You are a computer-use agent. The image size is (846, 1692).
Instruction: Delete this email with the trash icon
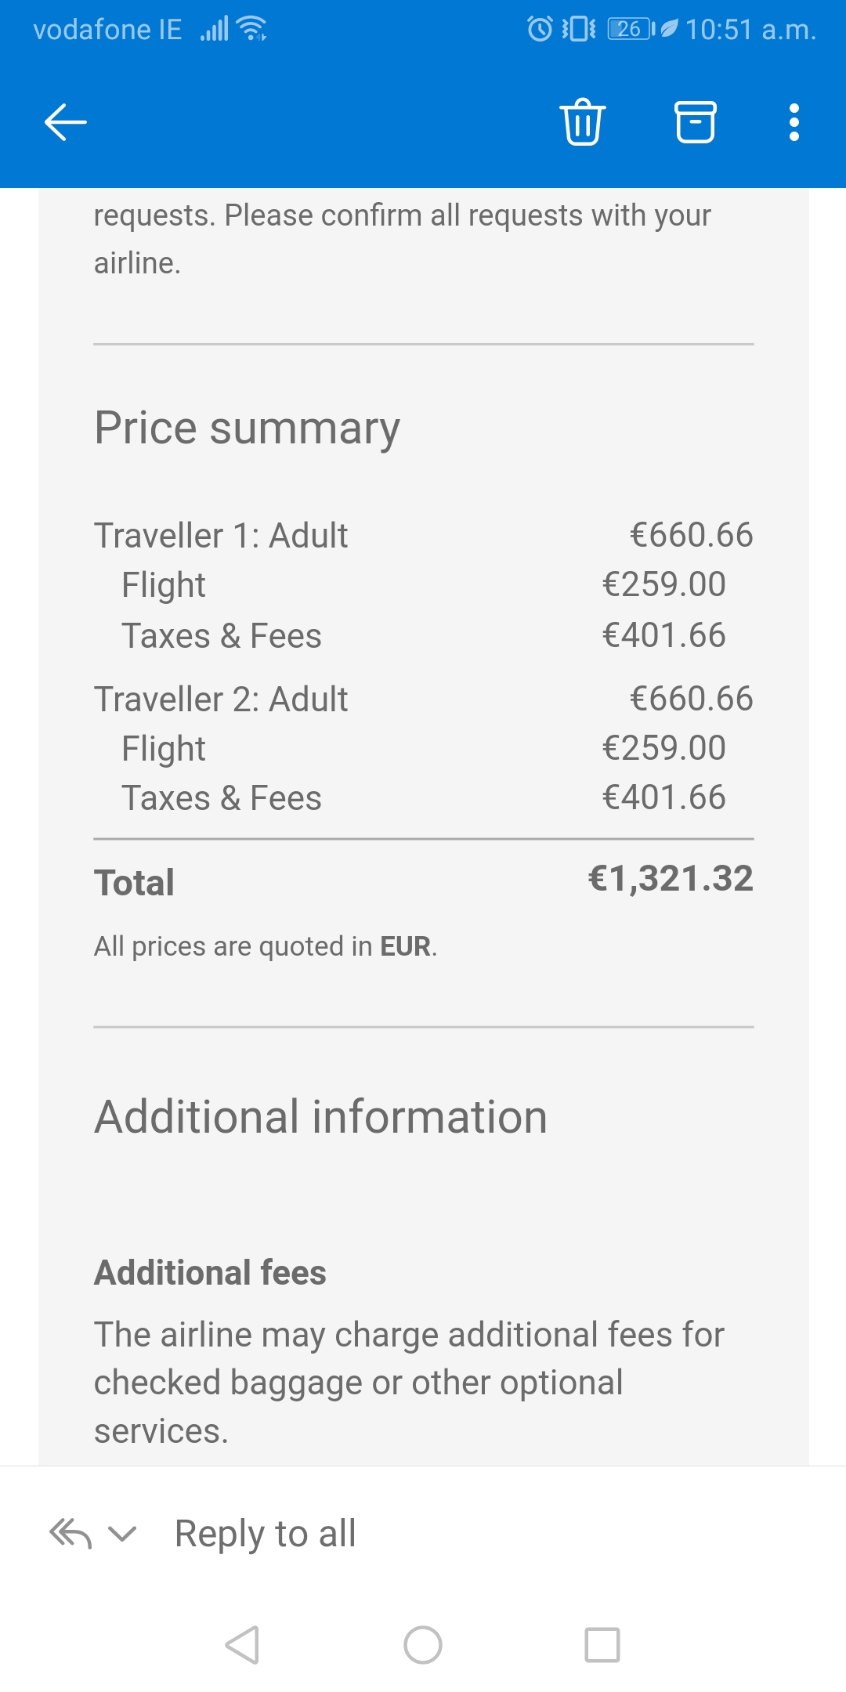pyautogui.click(x=583, y=122)
